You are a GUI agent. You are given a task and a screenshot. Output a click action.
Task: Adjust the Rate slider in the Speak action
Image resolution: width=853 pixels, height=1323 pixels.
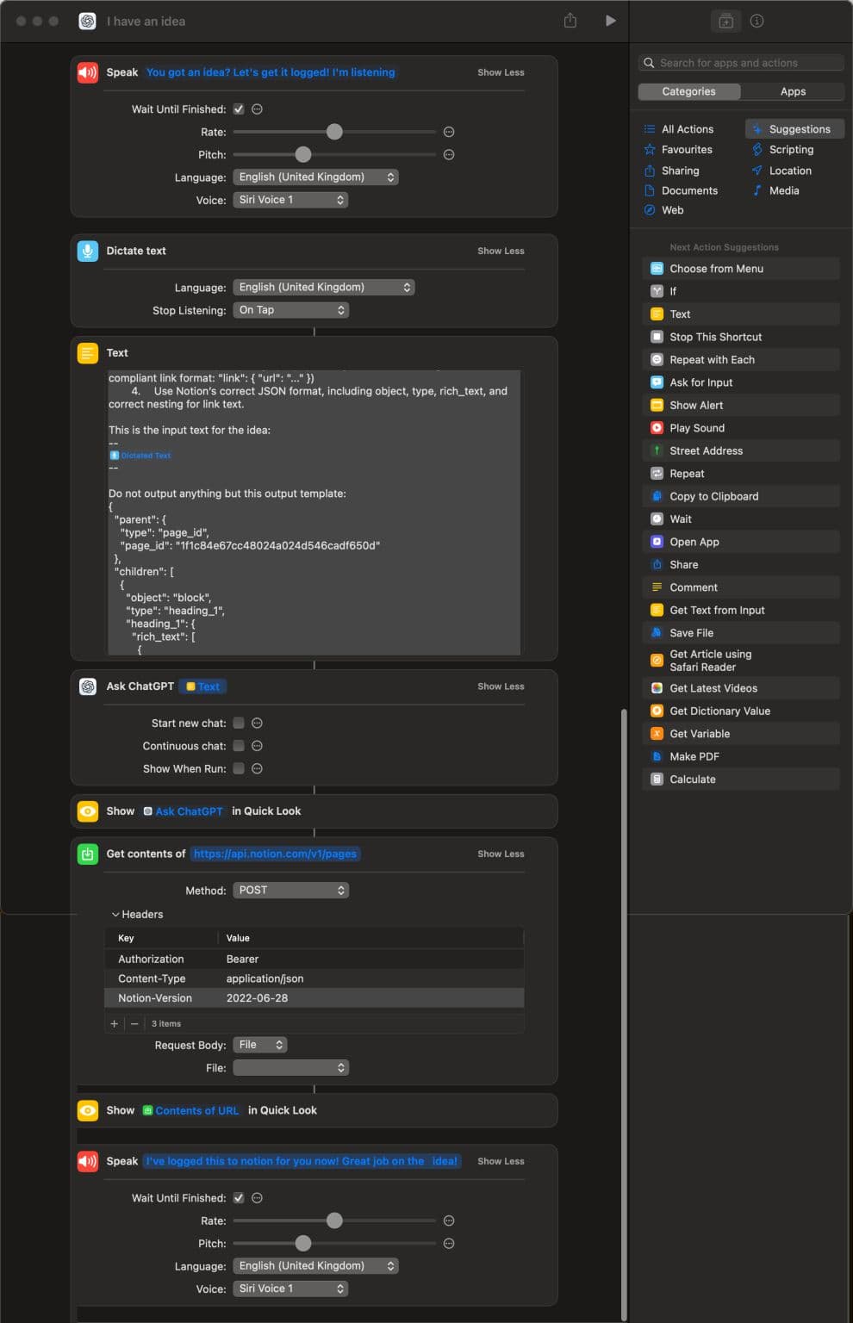click(335, 131)
